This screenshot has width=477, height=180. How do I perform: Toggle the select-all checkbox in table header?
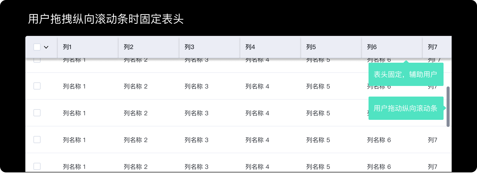pyautogui.click(x=37, y=47)
